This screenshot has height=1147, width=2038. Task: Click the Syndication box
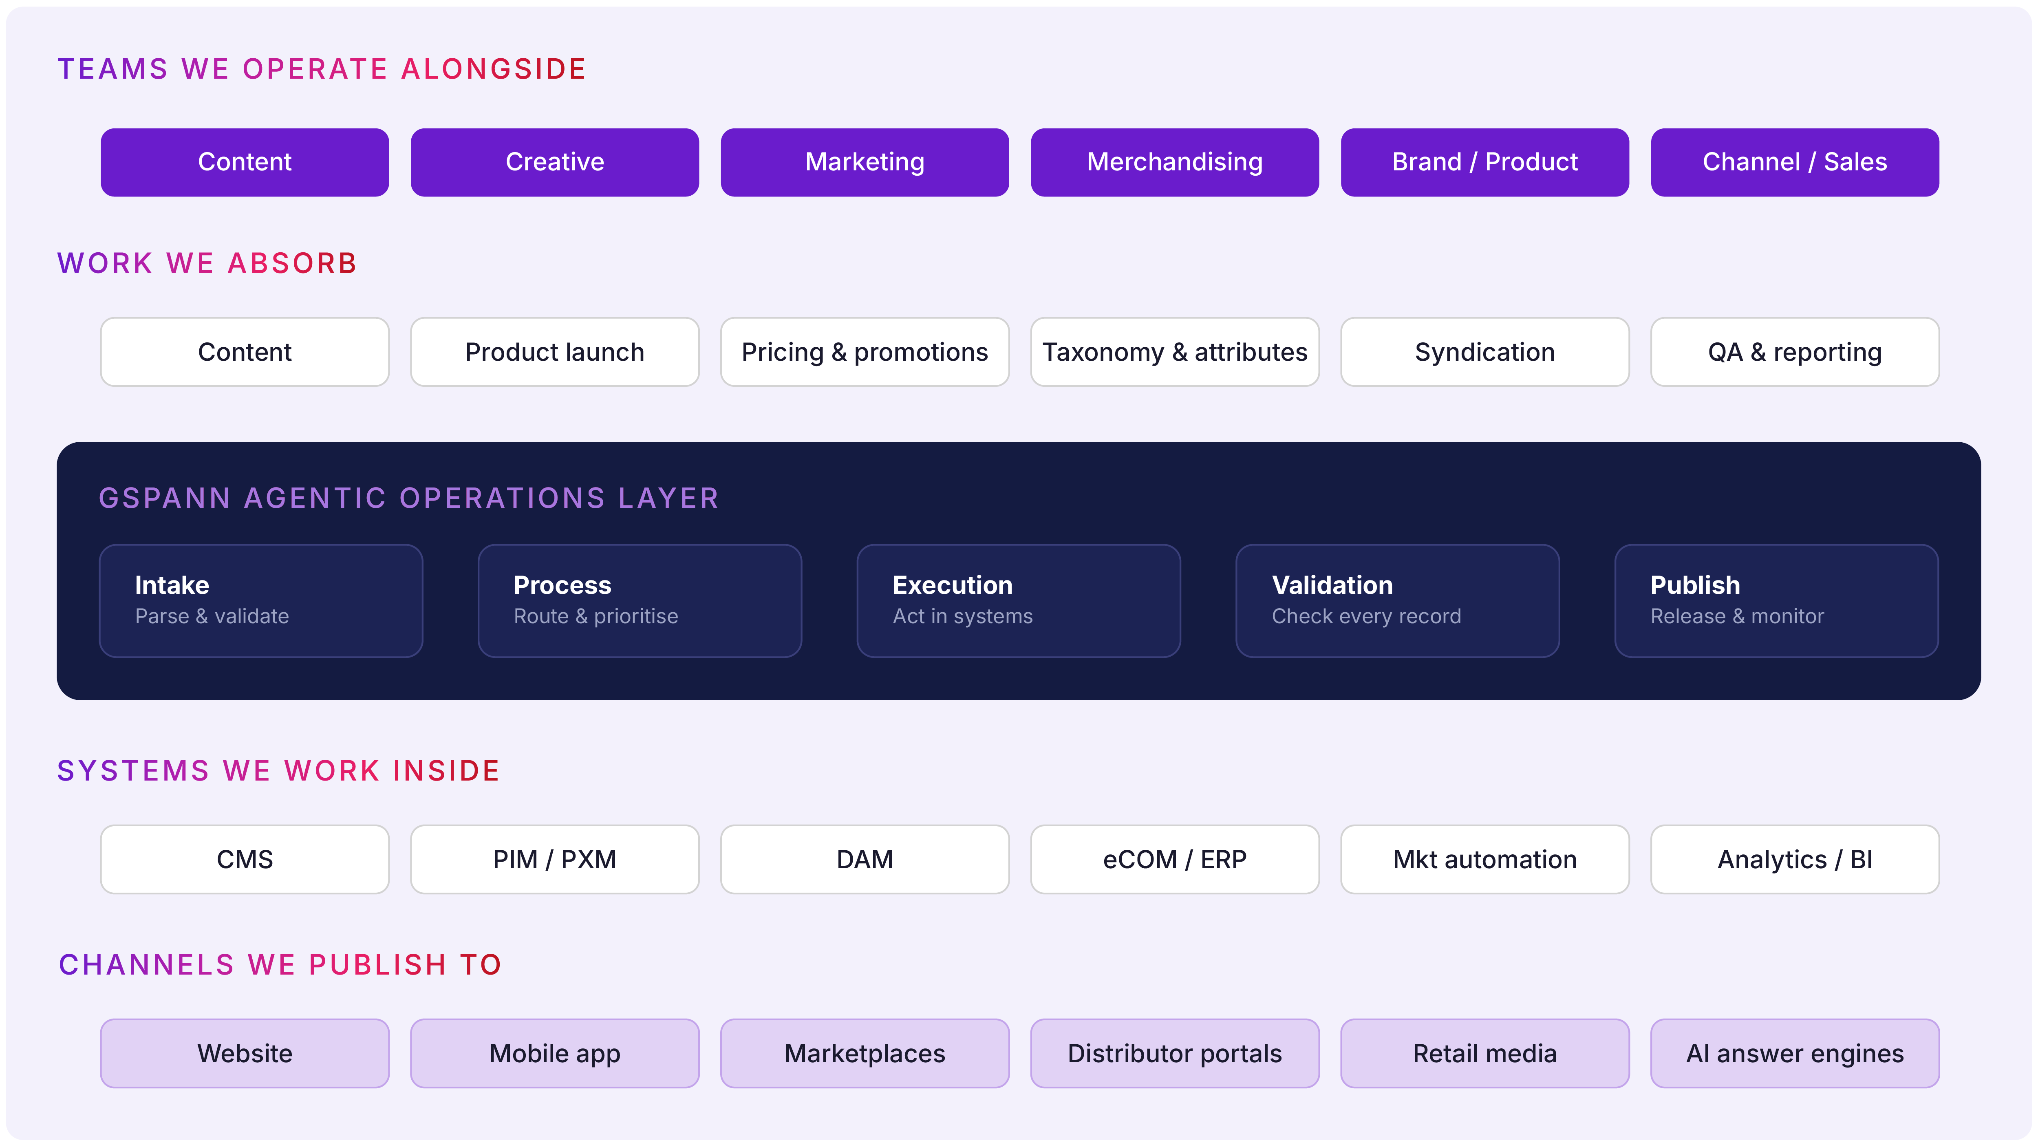[1485, 352]
